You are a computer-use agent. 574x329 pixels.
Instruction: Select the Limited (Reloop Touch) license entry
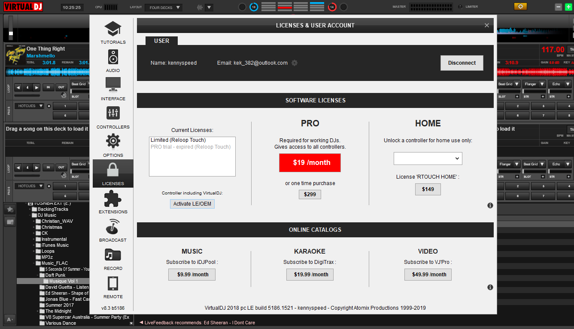click(x=178, y=140)
